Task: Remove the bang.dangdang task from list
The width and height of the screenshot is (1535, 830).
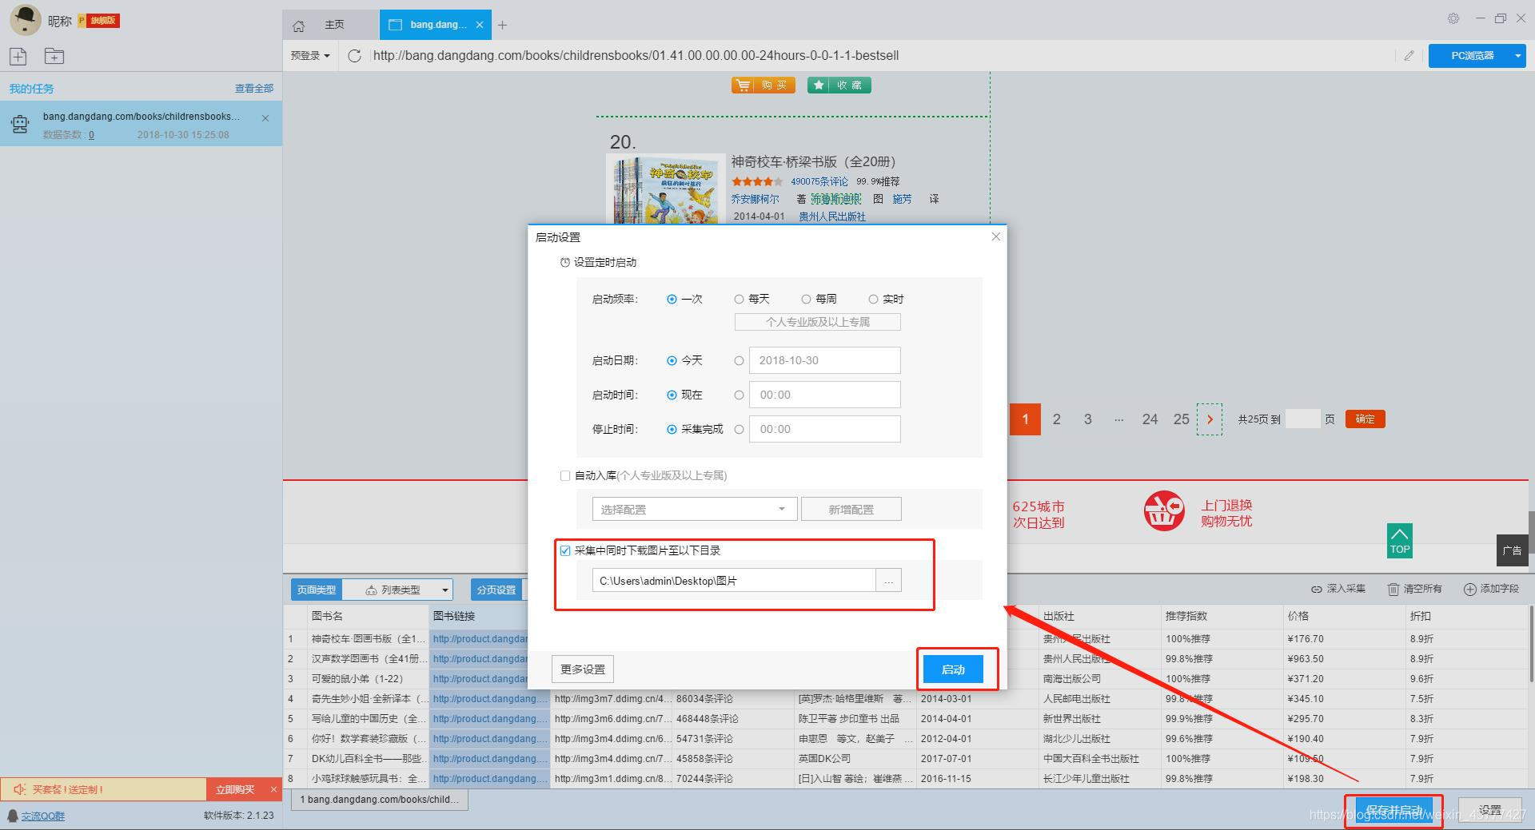Action: (x=265, y=118)
